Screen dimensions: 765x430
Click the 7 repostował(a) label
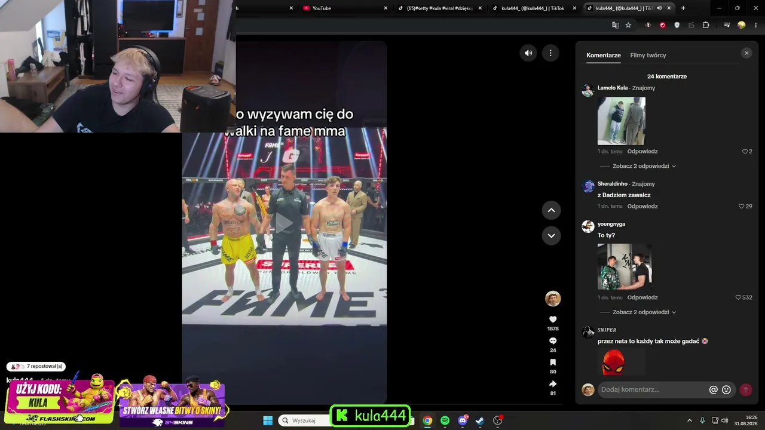(44, 367)
